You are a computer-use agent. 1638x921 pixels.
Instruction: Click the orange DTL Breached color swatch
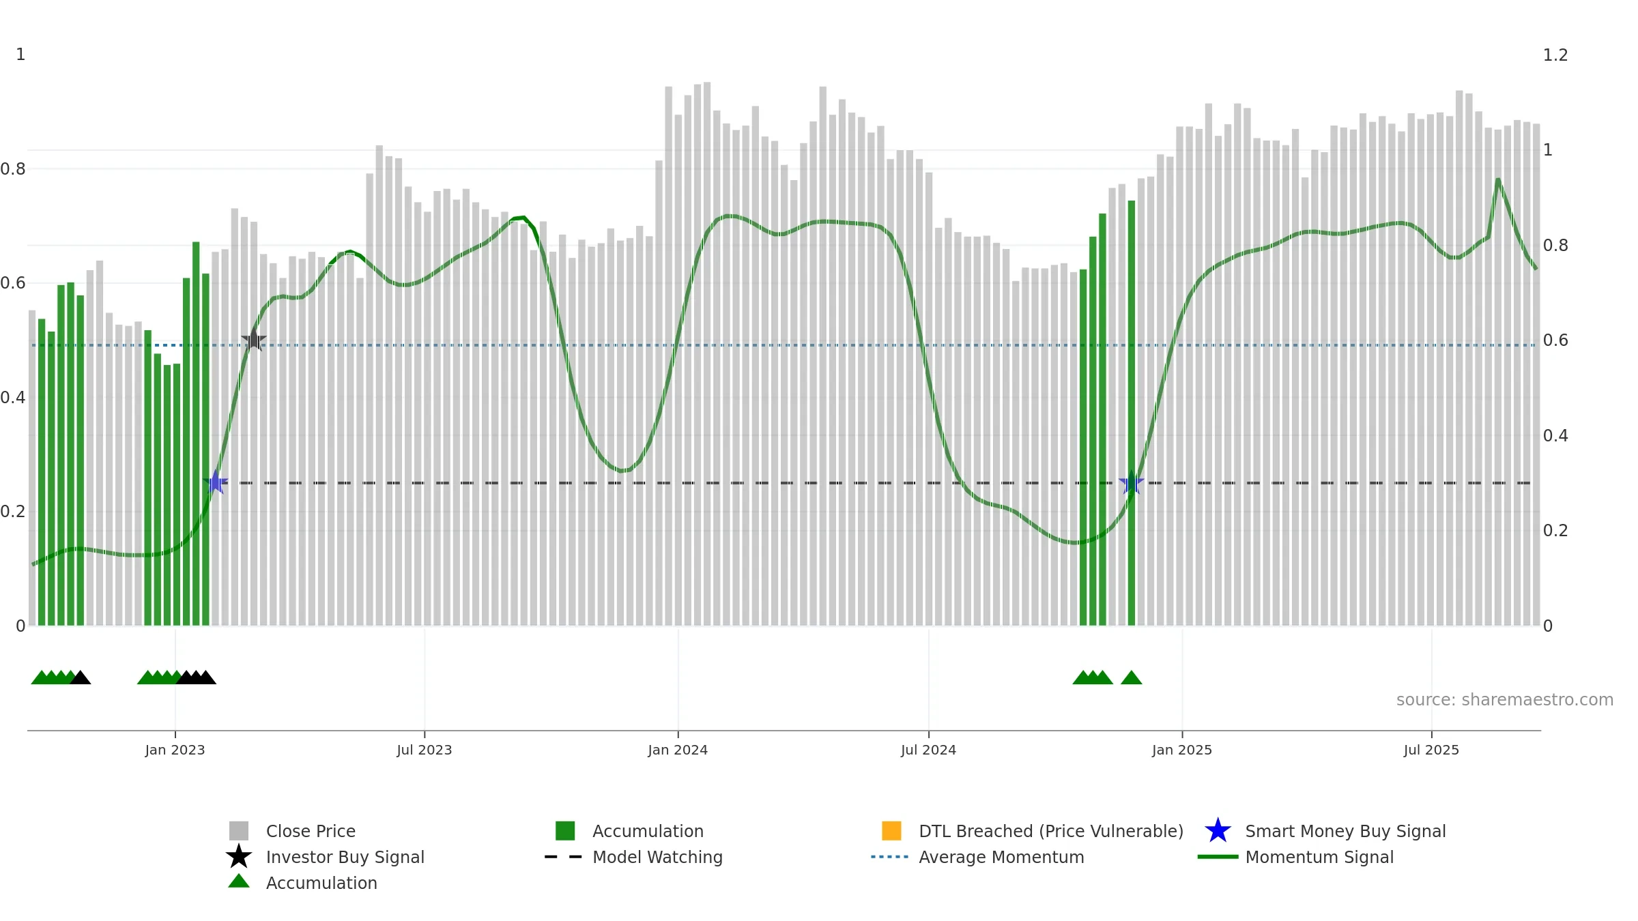click(891, 831)
